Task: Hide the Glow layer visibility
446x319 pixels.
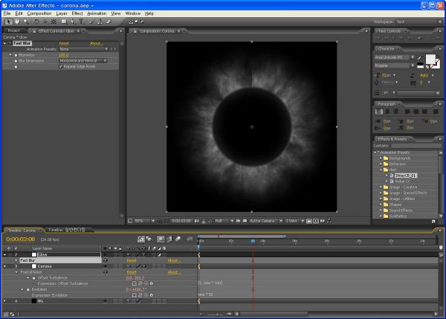Action: click(x=106, y=254)
